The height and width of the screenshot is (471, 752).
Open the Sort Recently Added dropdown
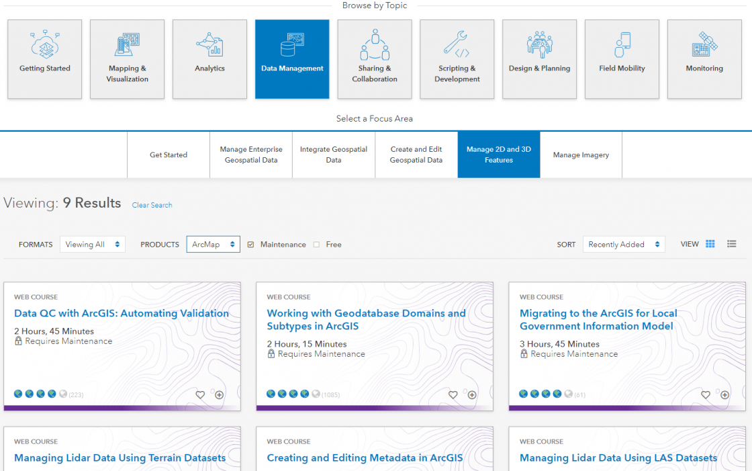(x=624, y=245)
